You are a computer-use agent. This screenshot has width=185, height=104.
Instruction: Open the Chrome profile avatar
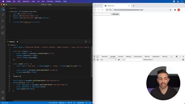tap(179, 10)
